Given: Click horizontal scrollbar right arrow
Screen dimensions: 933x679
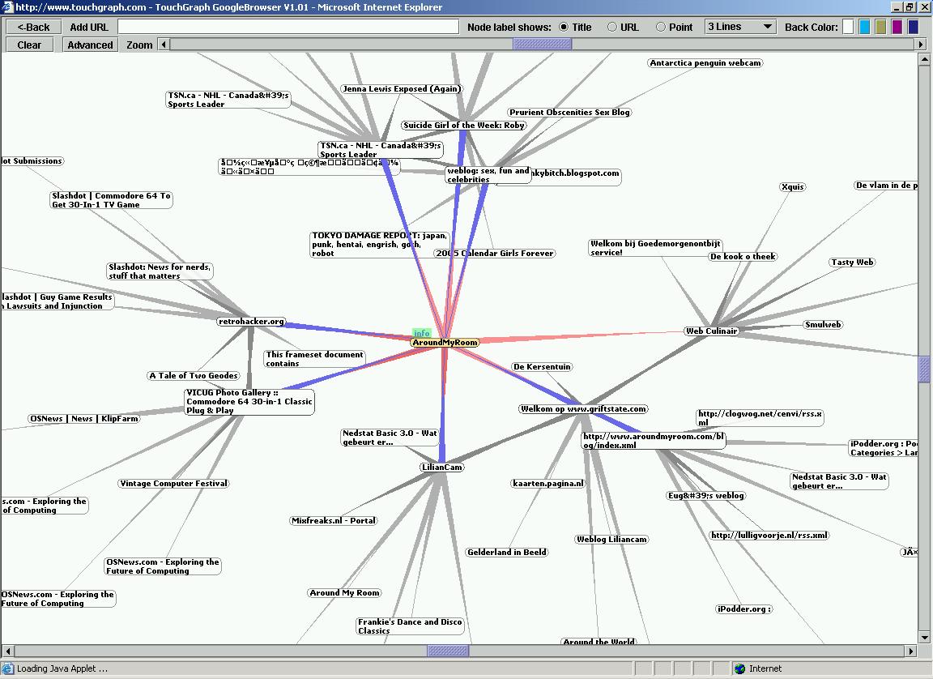Looking at the screenshot, I should point(911,651).
